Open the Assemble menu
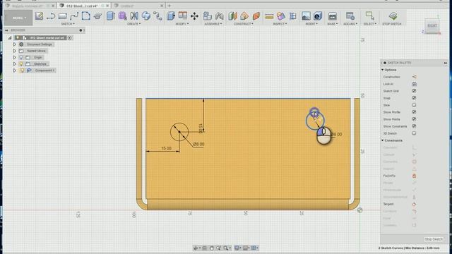 (x=213, y=24)
